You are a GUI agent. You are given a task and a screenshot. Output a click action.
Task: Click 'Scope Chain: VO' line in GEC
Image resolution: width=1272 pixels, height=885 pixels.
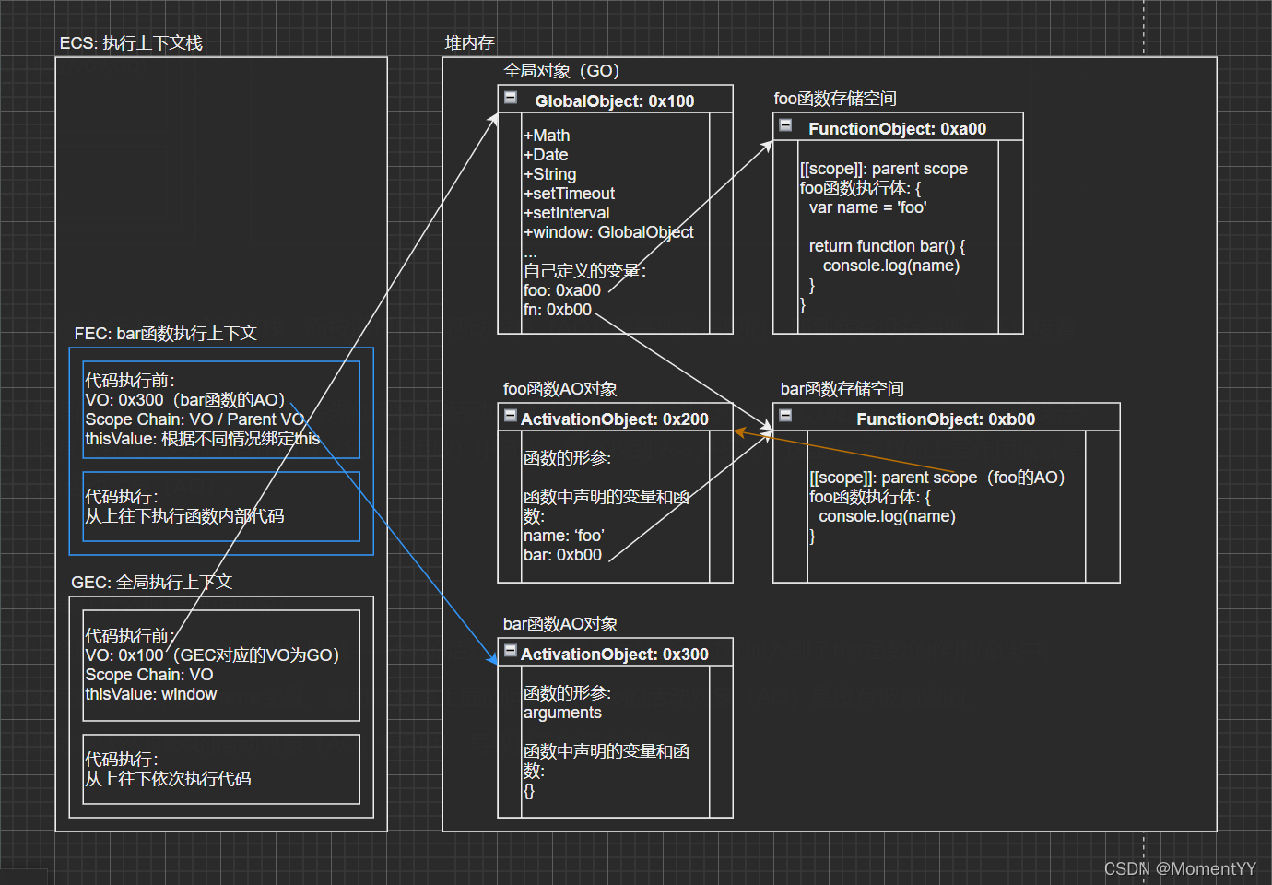coord(149,675)
